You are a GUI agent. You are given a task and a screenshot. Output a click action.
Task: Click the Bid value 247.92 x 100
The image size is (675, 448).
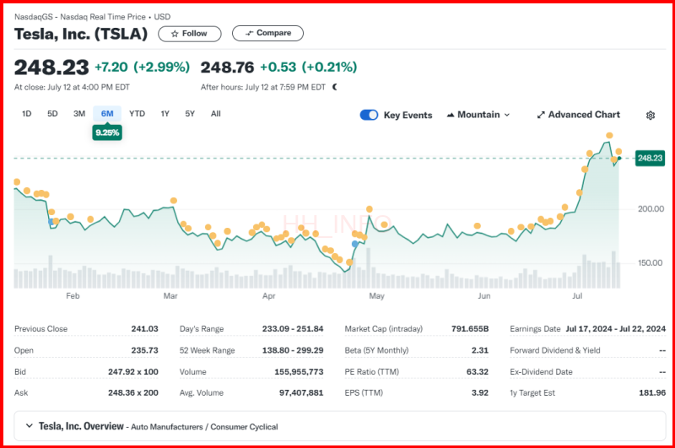pyautogui.click(x=133, y=372)
